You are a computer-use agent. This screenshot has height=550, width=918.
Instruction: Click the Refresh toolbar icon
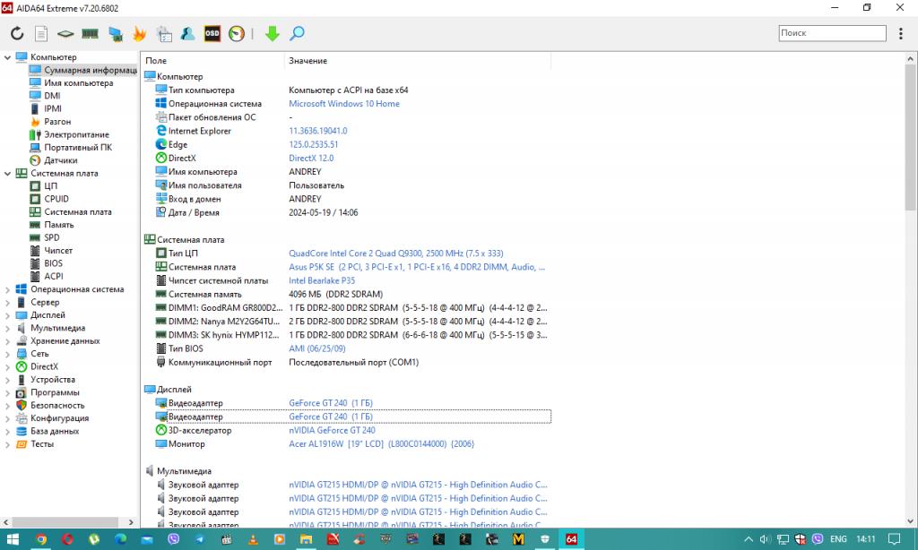pyautogui.click(x=17, y=34)
